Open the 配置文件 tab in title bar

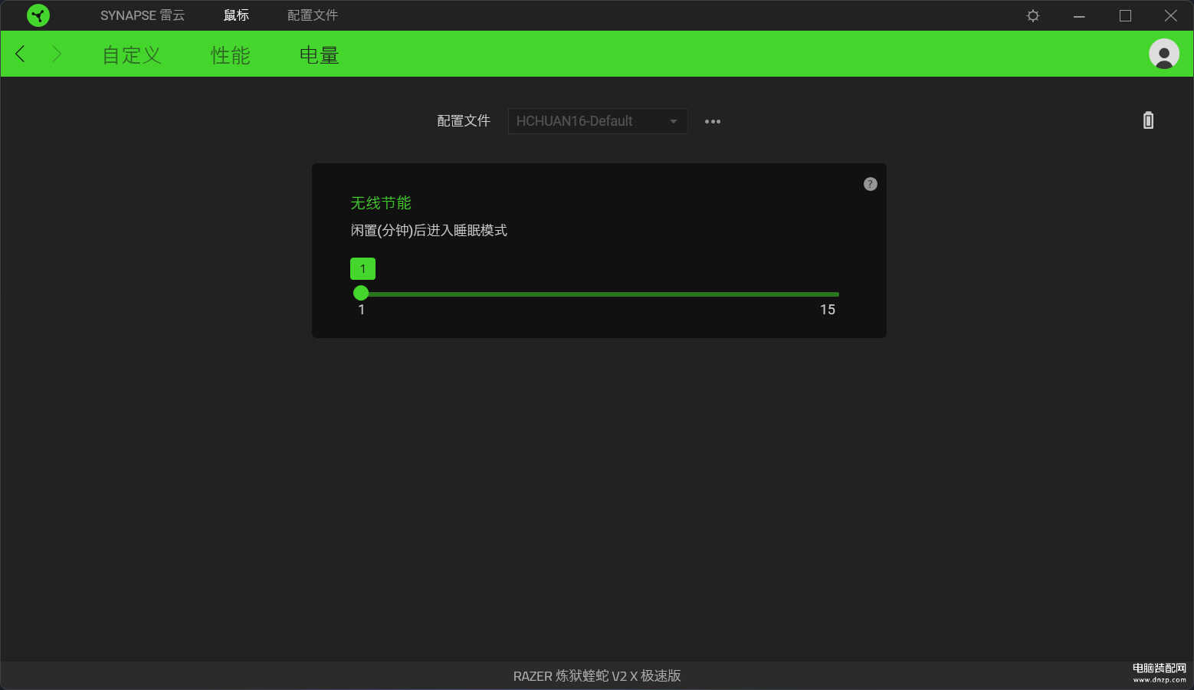tap(312, 15)
